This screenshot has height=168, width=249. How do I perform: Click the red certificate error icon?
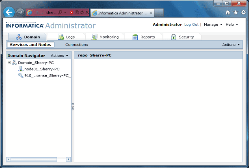[x=71, y=12]
